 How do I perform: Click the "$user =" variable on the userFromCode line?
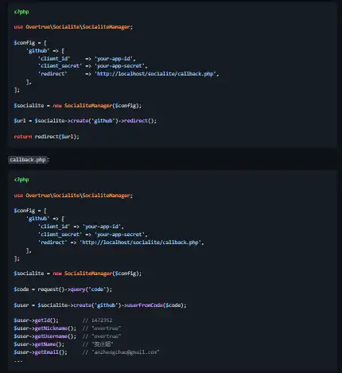pyautogui.click(x=25, y=305)
